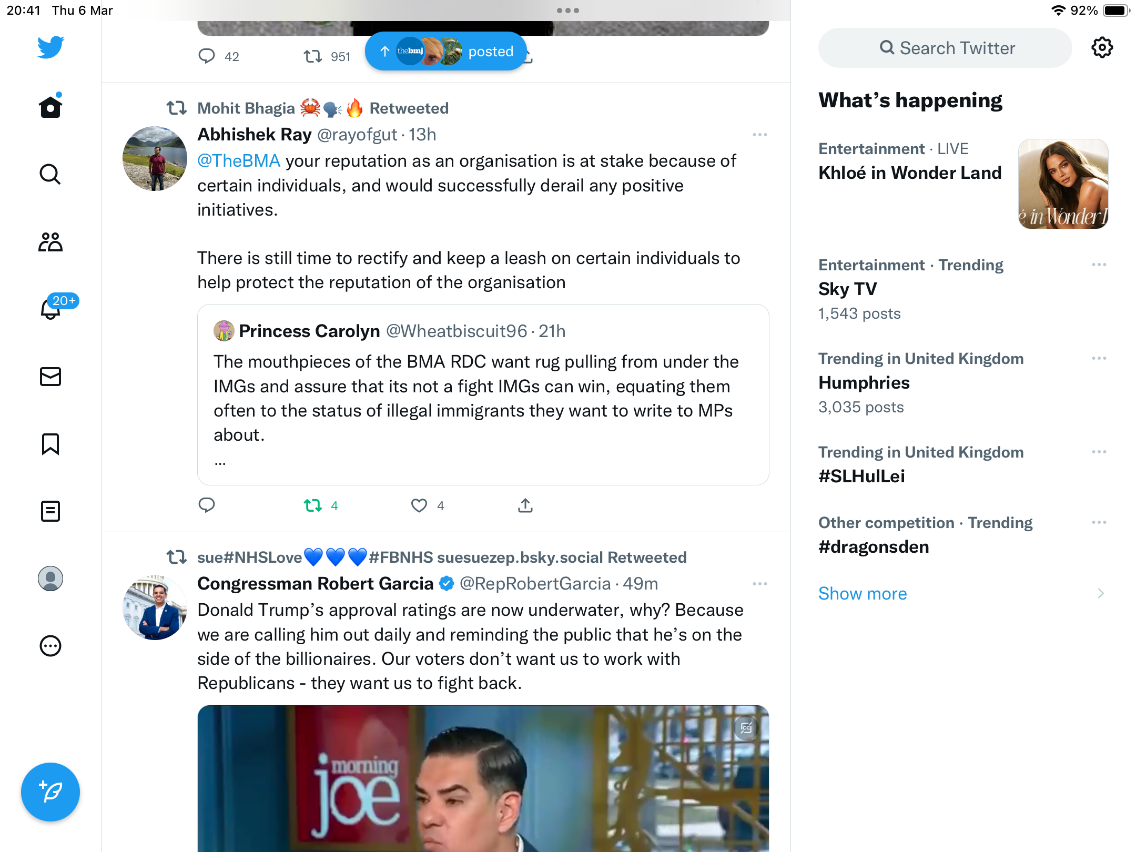Open the settings gear beside search
Image resolution: width=1136 pixels, height=852 pixels.
tap(1102, 48)
